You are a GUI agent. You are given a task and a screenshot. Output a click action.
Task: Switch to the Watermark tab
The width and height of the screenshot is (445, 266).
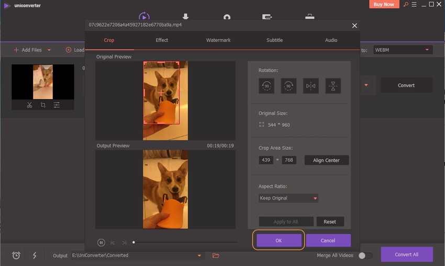[x=218, y=40]
